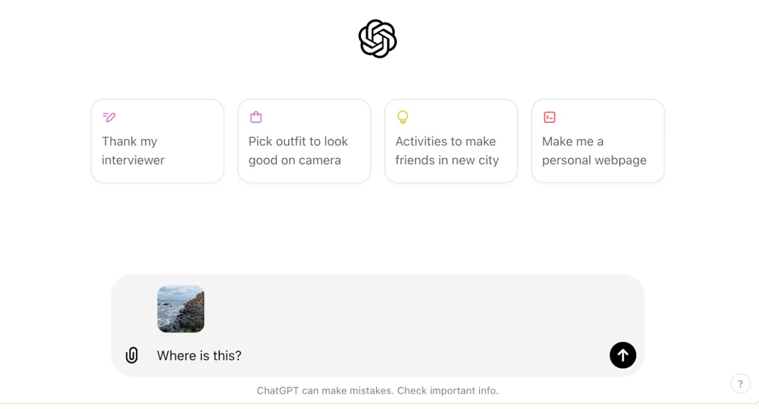Click the thin divider line below the disclaimer
759x409 pixels.
click(380, 403)
